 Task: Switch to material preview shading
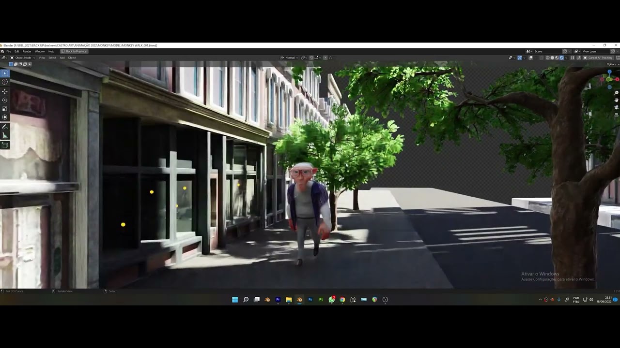coord(557,58)
